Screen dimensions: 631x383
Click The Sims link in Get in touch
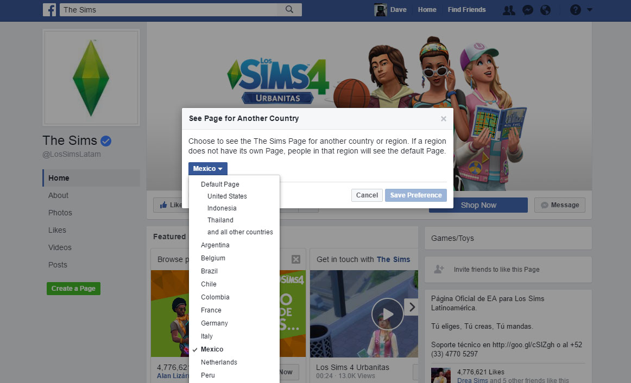(393, 260)
